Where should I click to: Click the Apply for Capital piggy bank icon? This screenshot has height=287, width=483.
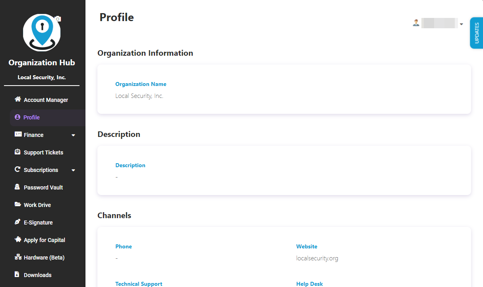[17, 239]
